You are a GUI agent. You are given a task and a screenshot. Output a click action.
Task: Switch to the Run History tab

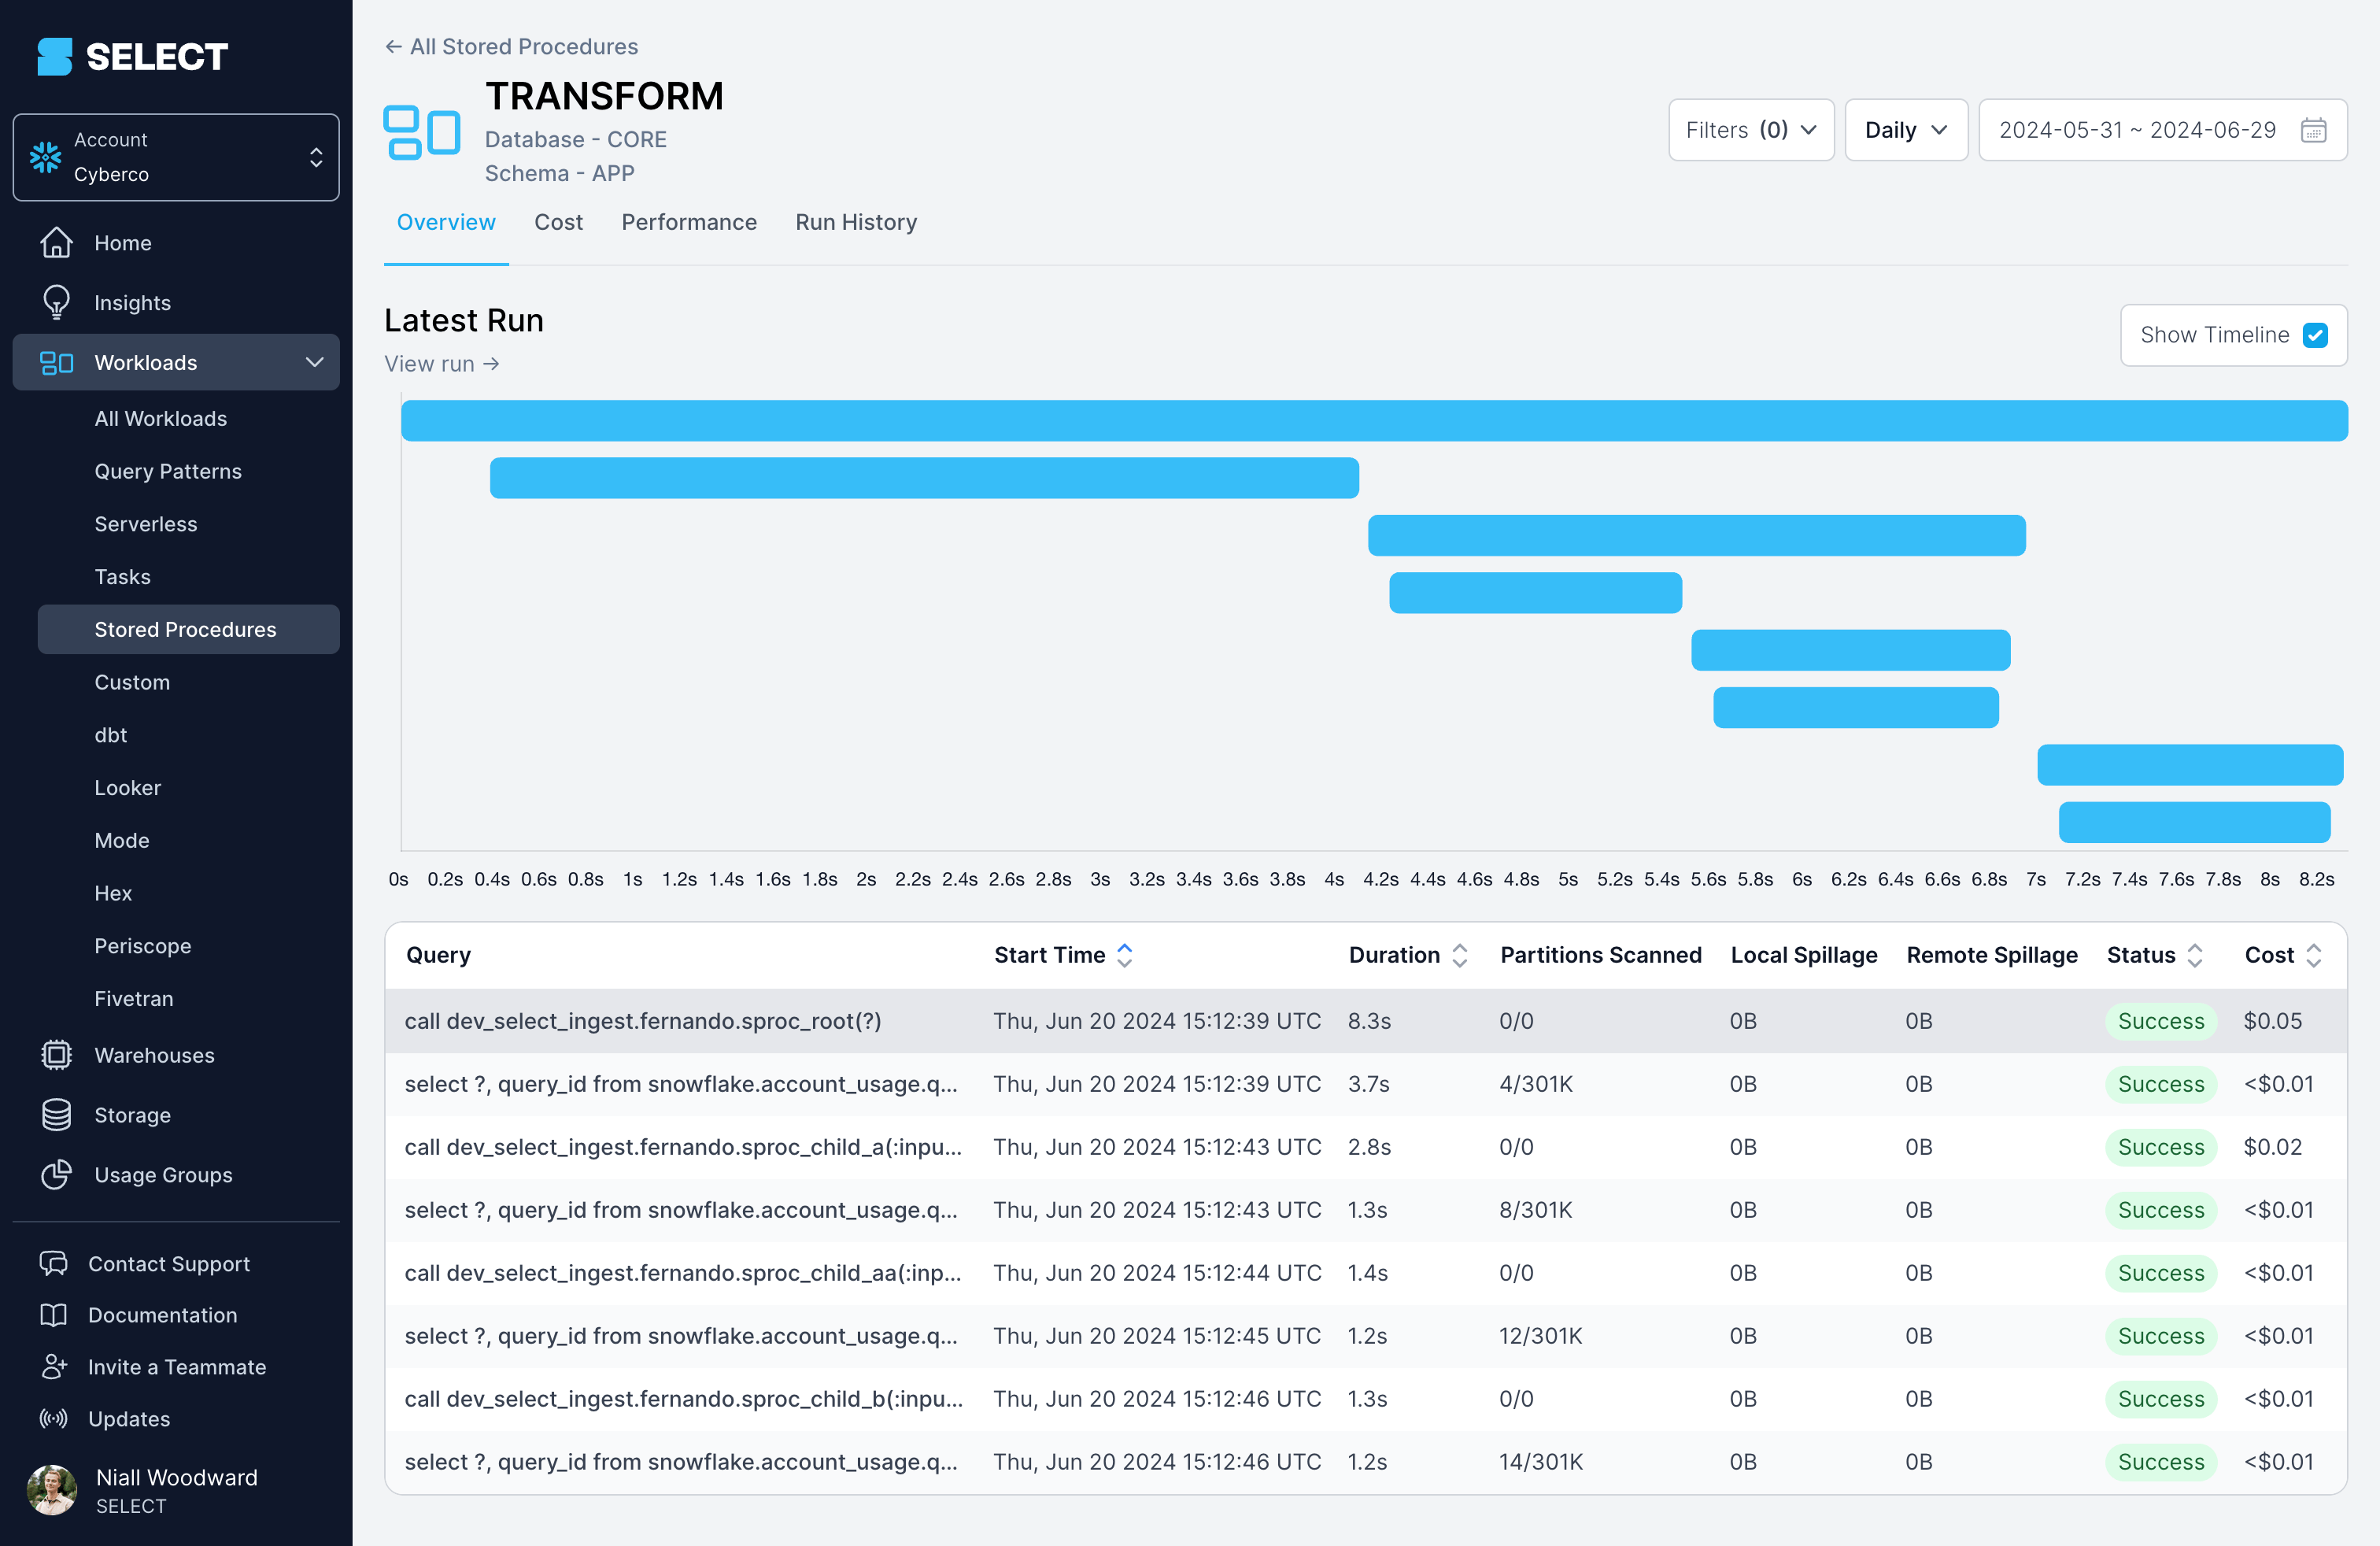[856, 222]
